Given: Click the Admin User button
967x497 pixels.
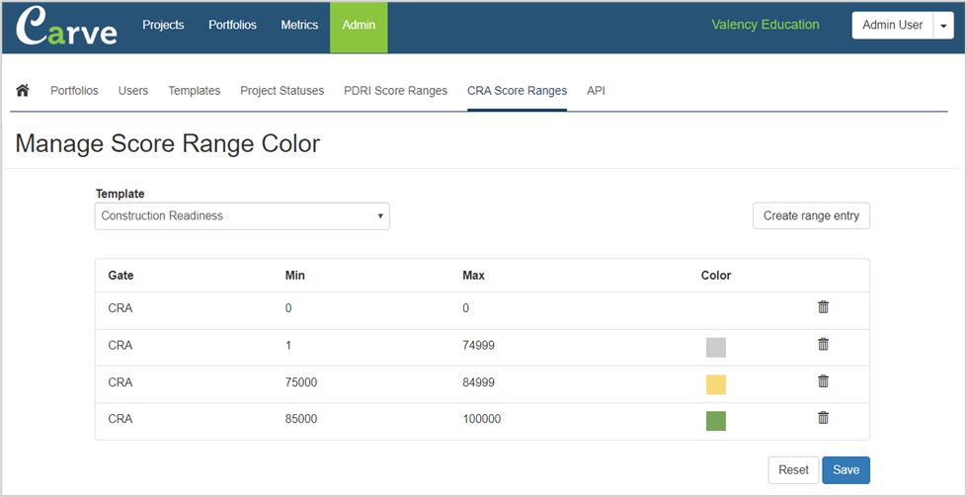Looking at the screenshot, I should [892, 26].
